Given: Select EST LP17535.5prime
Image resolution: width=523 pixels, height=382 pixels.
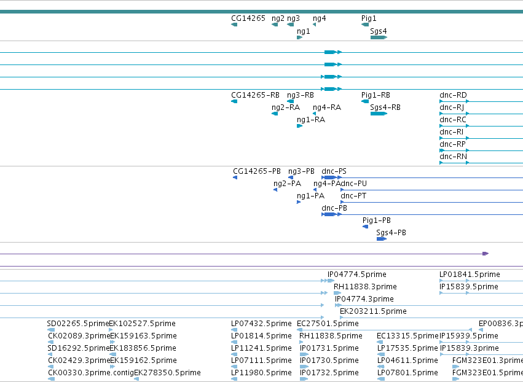Looking at the screenshot, I should pyautogui.click(x=381, y=354).
